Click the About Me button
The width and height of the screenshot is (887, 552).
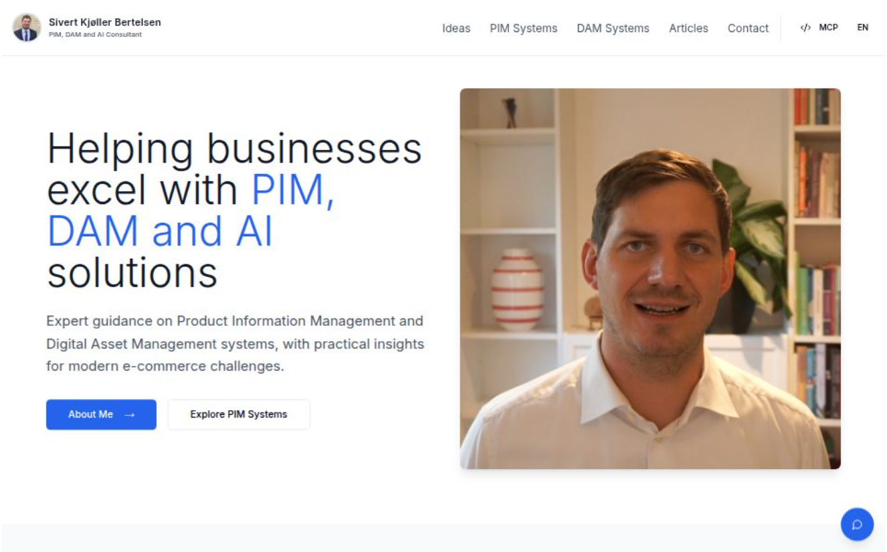point(101,415)
